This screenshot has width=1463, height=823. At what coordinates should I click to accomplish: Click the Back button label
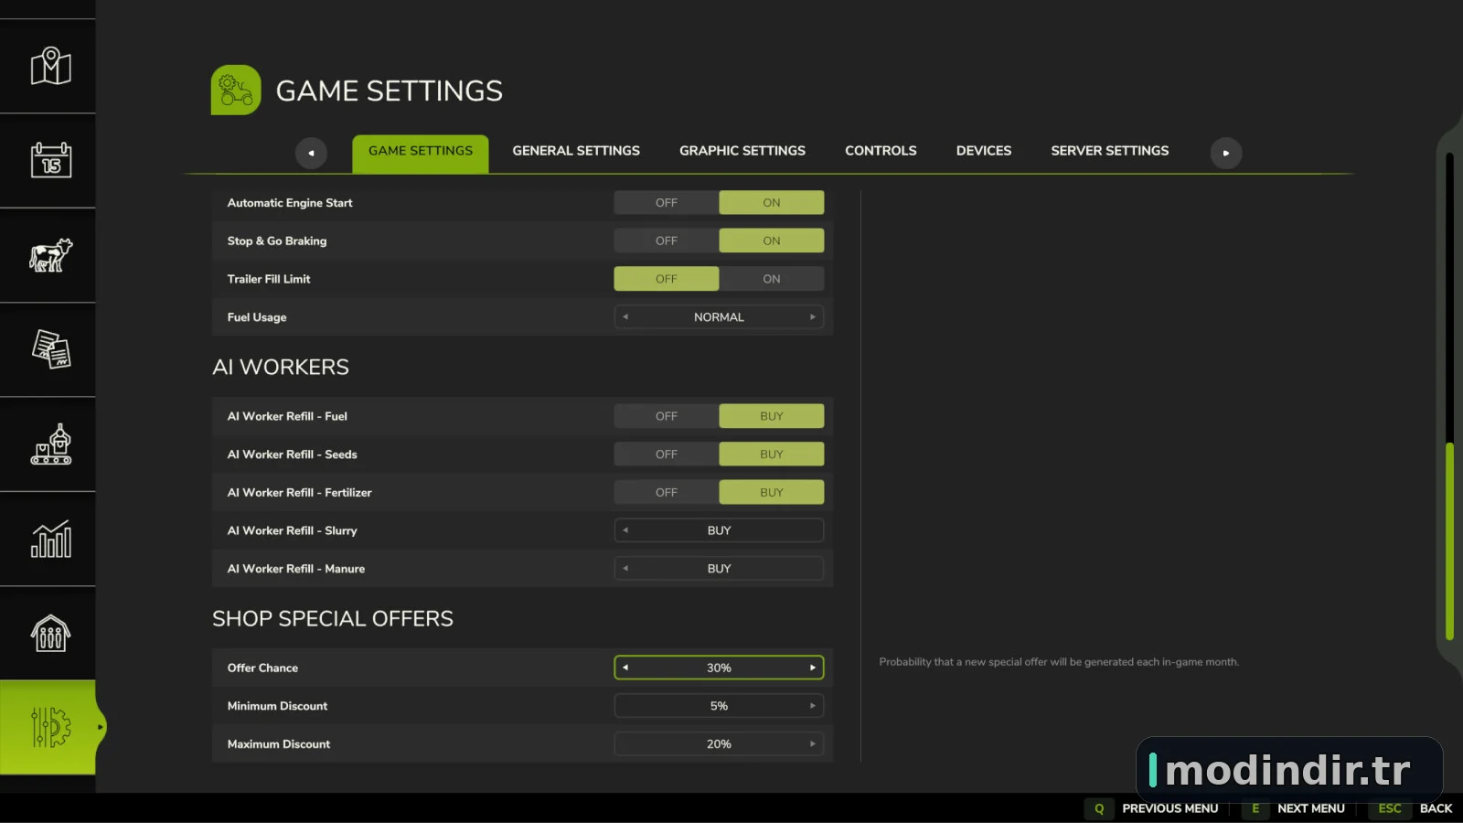1436,808
